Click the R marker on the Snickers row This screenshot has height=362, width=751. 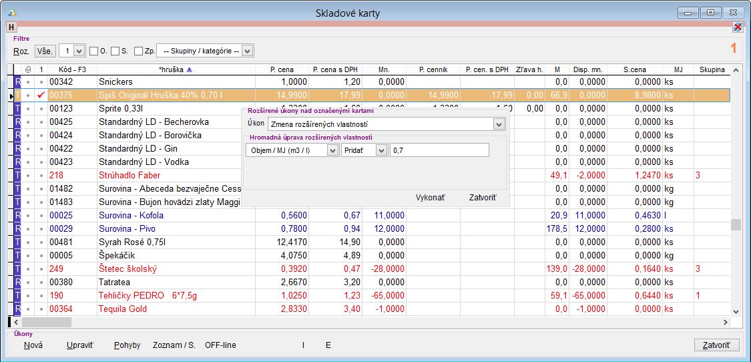18,81
